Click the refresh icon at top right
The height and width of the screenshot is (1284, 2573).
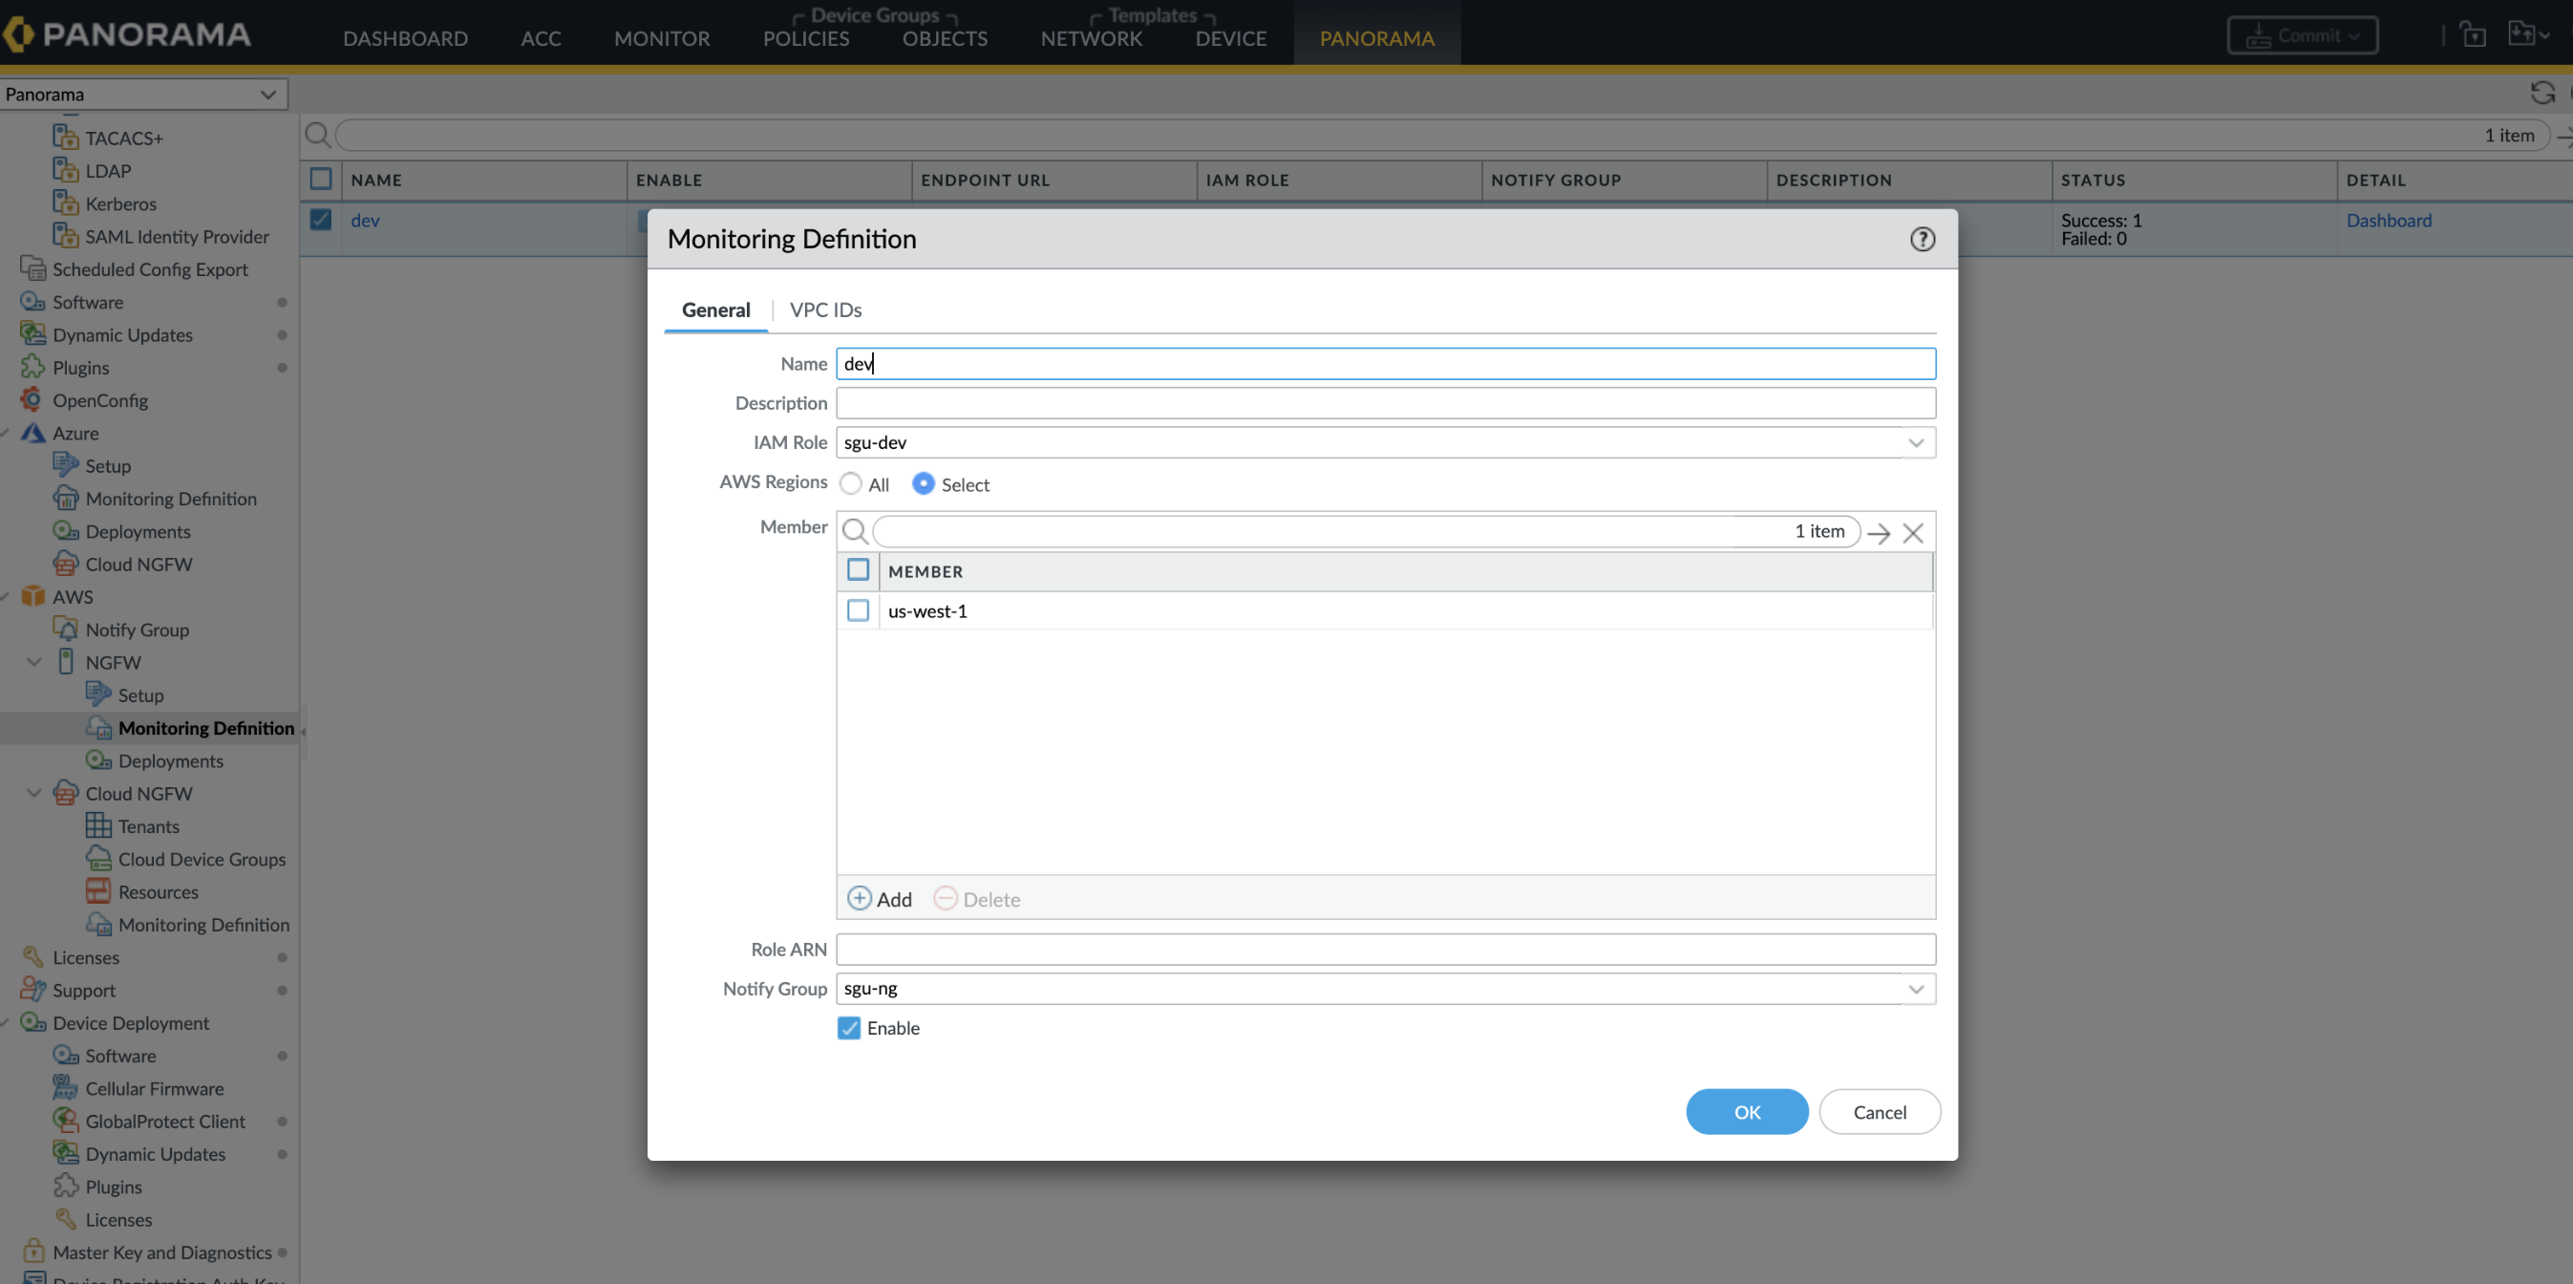click(x=2542, y=94)
